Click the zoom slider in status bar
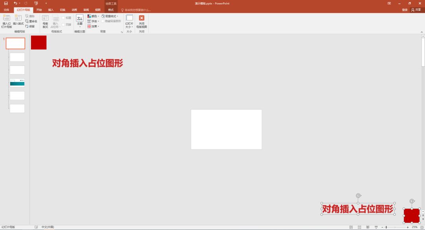Screen dimensions: 425x230 coord(386,227)
